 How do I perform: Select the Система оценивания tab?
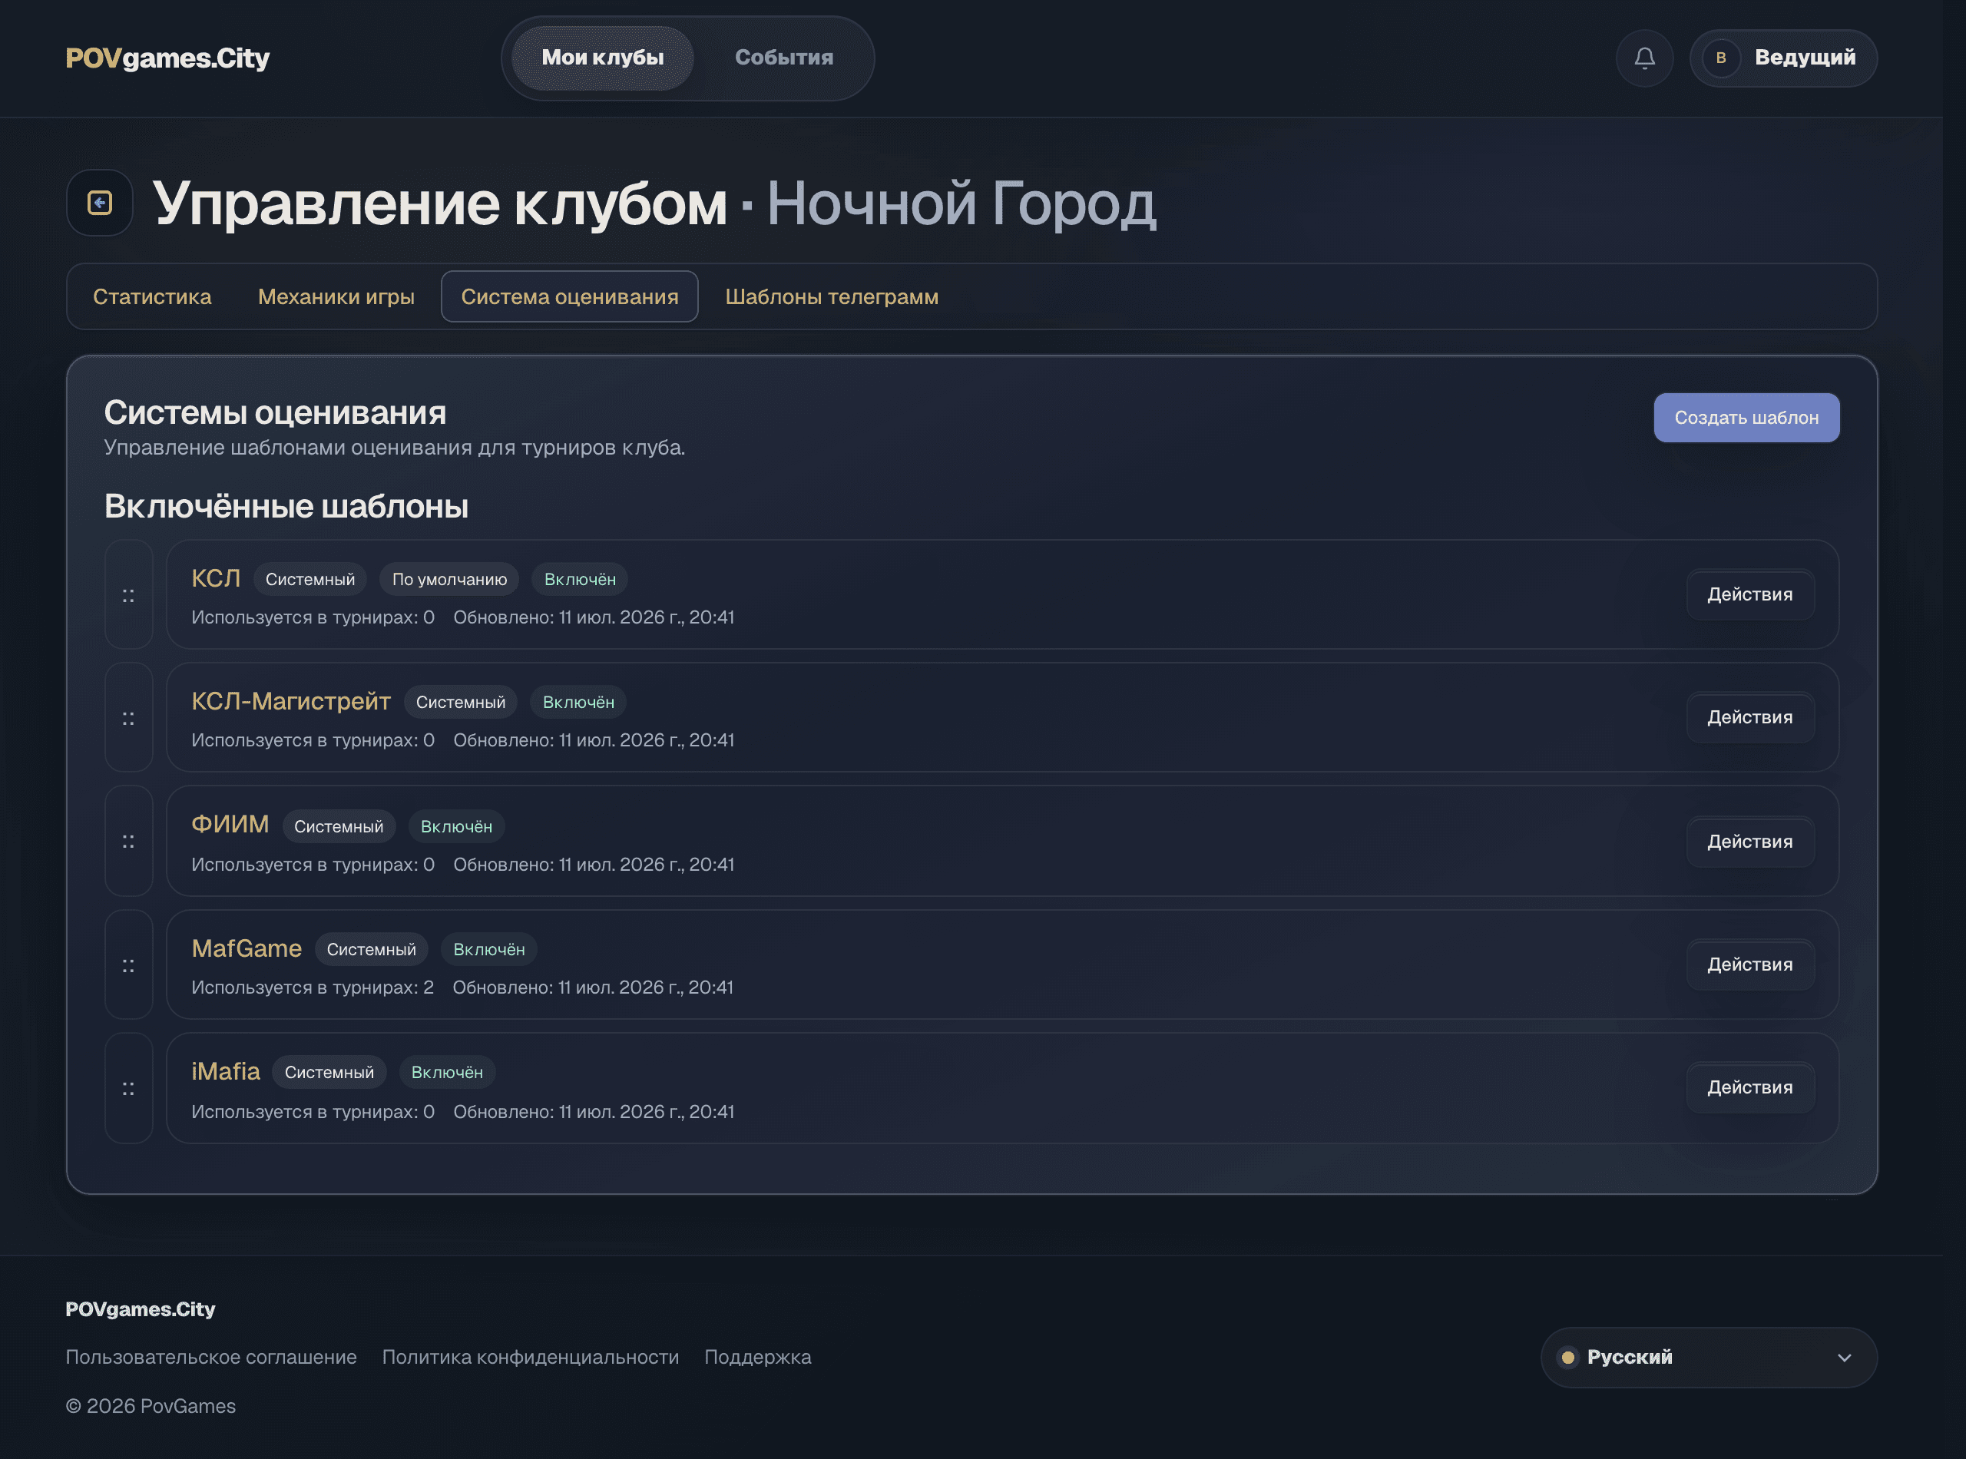tap(570, 296)
